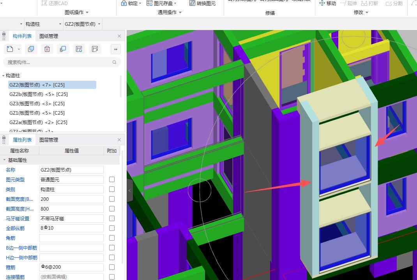Select GZ1(板图节点) <5> [C25]
This screenshot has height=280, width=417.
(x=37, y=113)
